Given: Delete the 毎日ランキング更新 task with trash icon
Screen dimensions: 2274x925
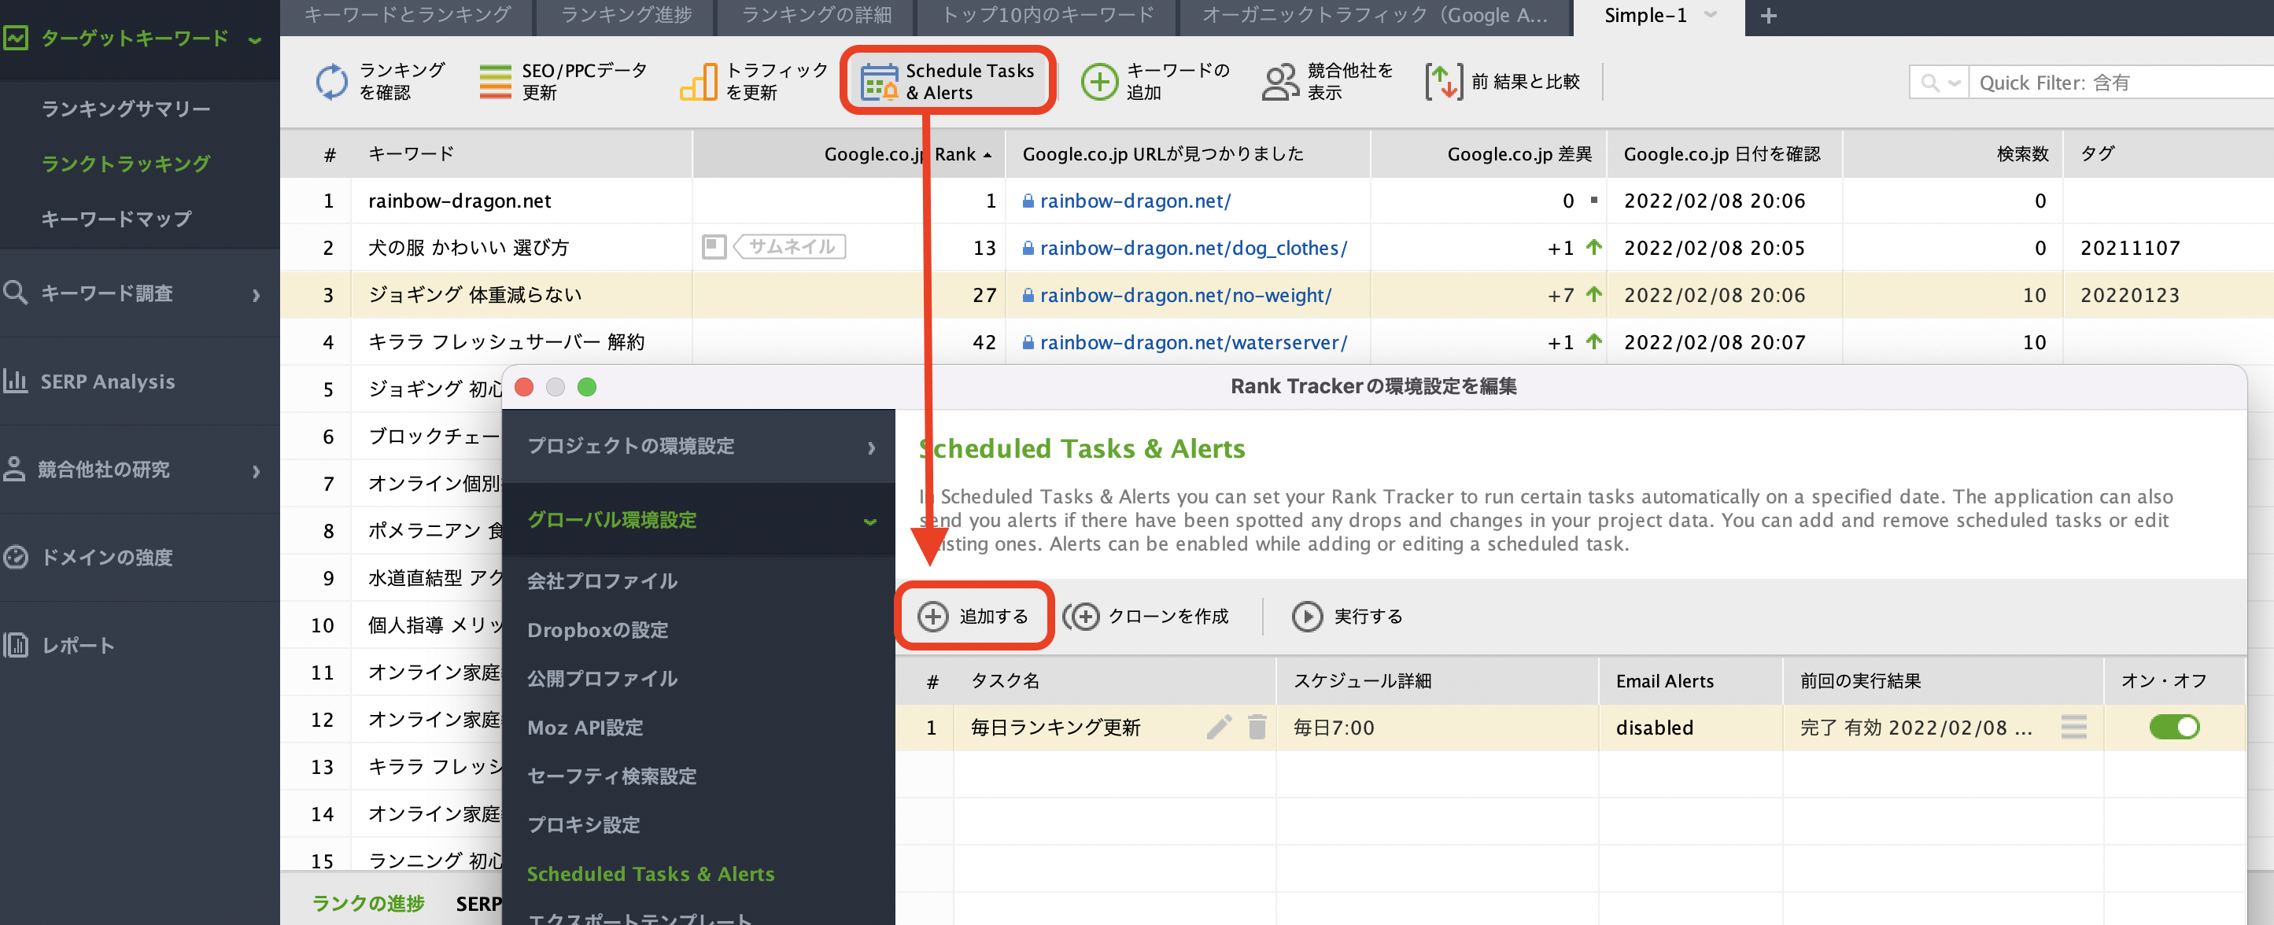Looking at the screenshot, I should tap(1257, 728).
